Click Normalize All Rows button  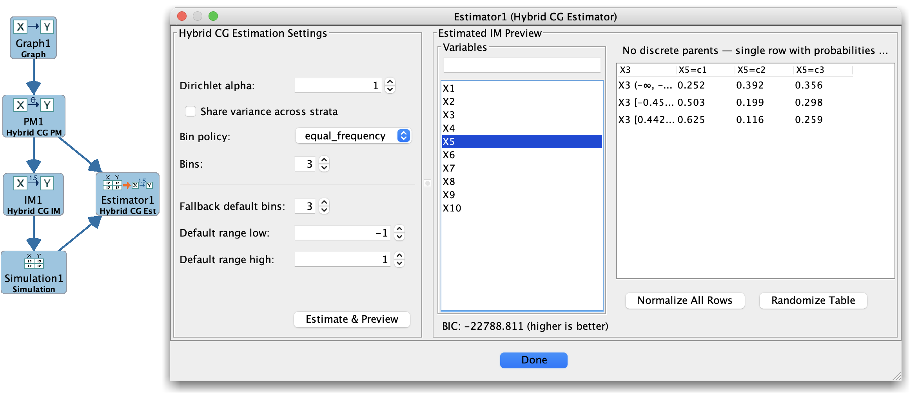click(x=685, y=300)
